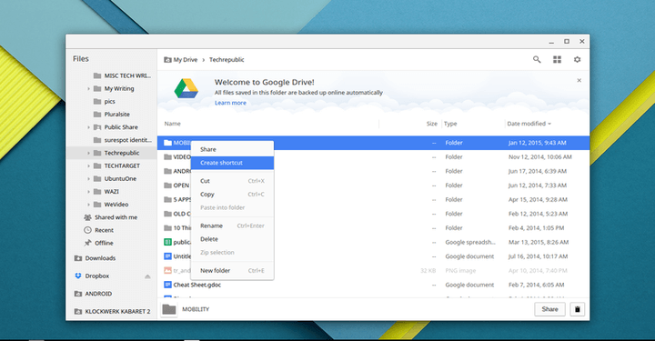Expand the My Writing folder arrow

pos(88,89)
